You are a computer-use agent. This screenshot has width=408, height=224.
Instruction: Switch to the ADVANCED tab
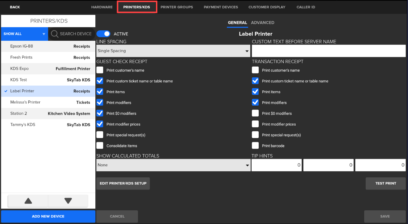[263, 23]
